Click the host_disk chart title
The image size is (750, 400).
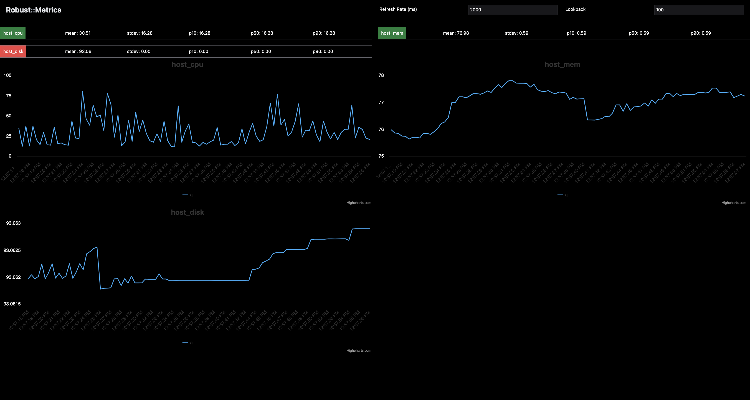click(x=187, y=212)
